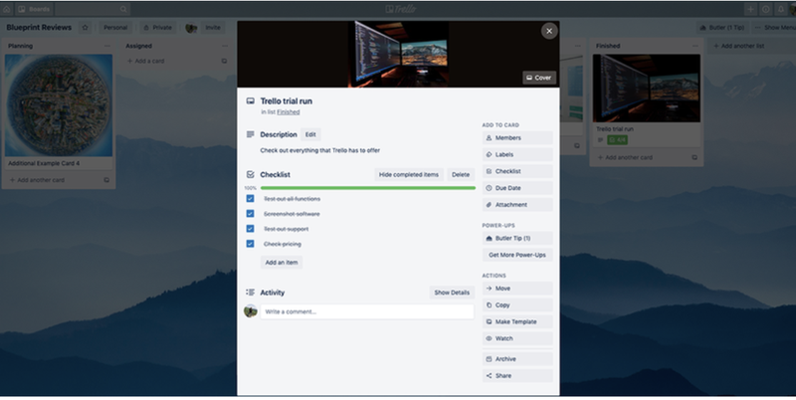Watch this card
This screenshot has width=796, height=400.
(x=517, y=338)
